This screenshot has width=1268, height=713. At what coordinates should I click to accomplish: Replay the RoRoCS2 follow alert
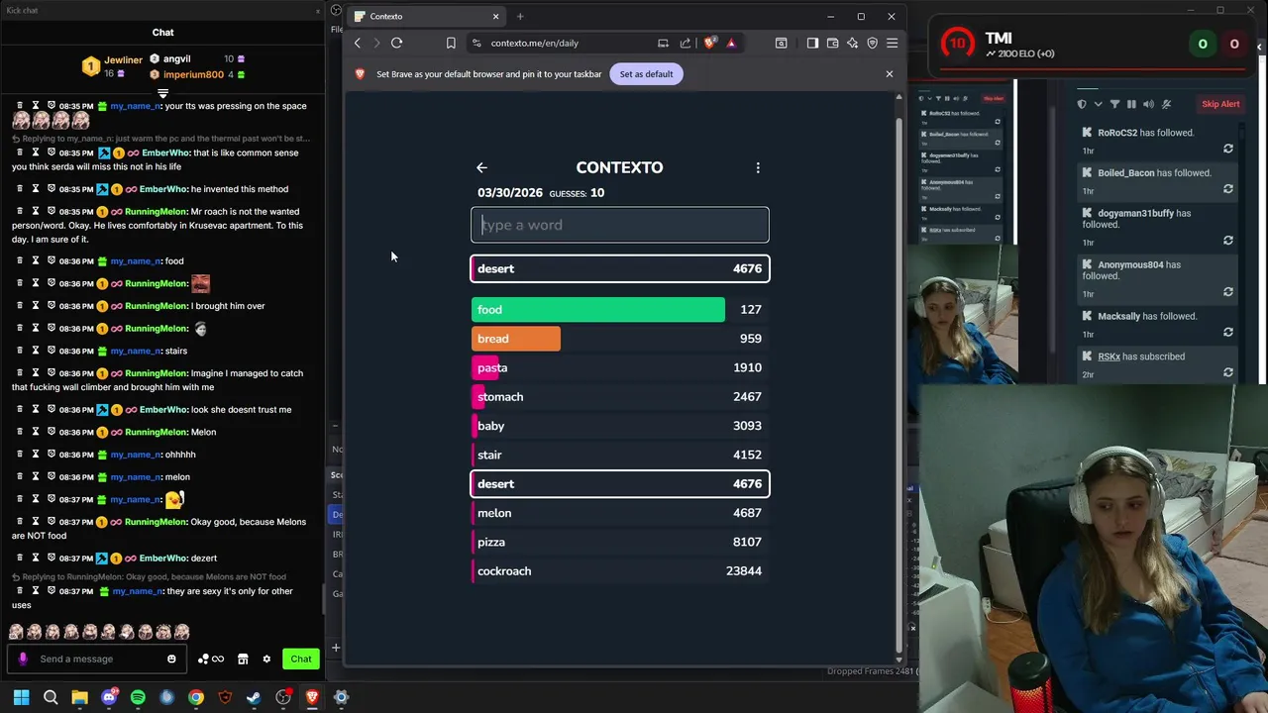tap(1228, 149)
